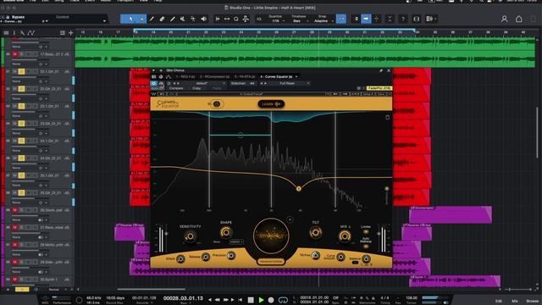Click the Balance knob
Viewport: 542px width, 305px height.
[366, 258]
